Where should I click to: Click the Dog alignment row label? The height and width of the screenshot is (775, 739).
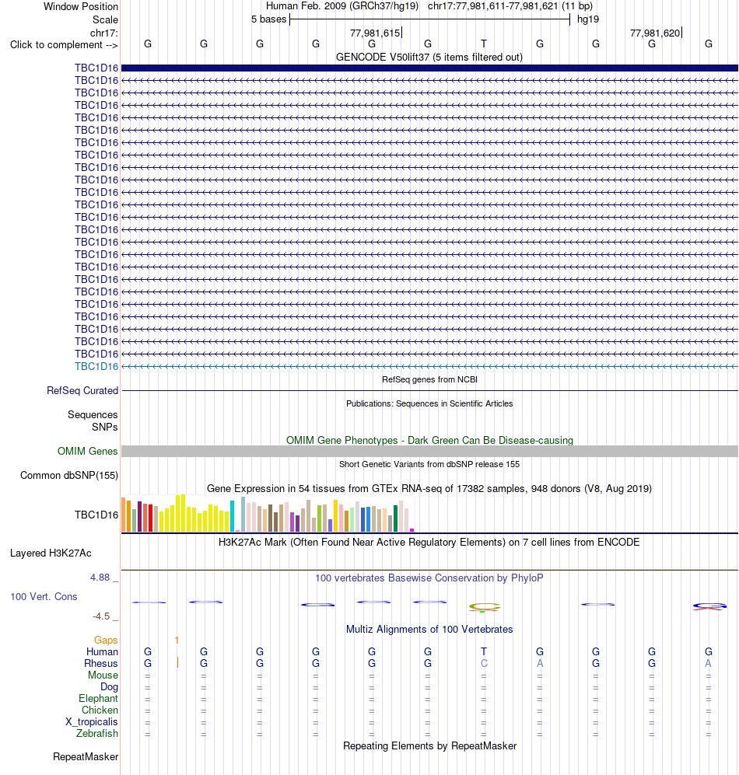(109, 687)
